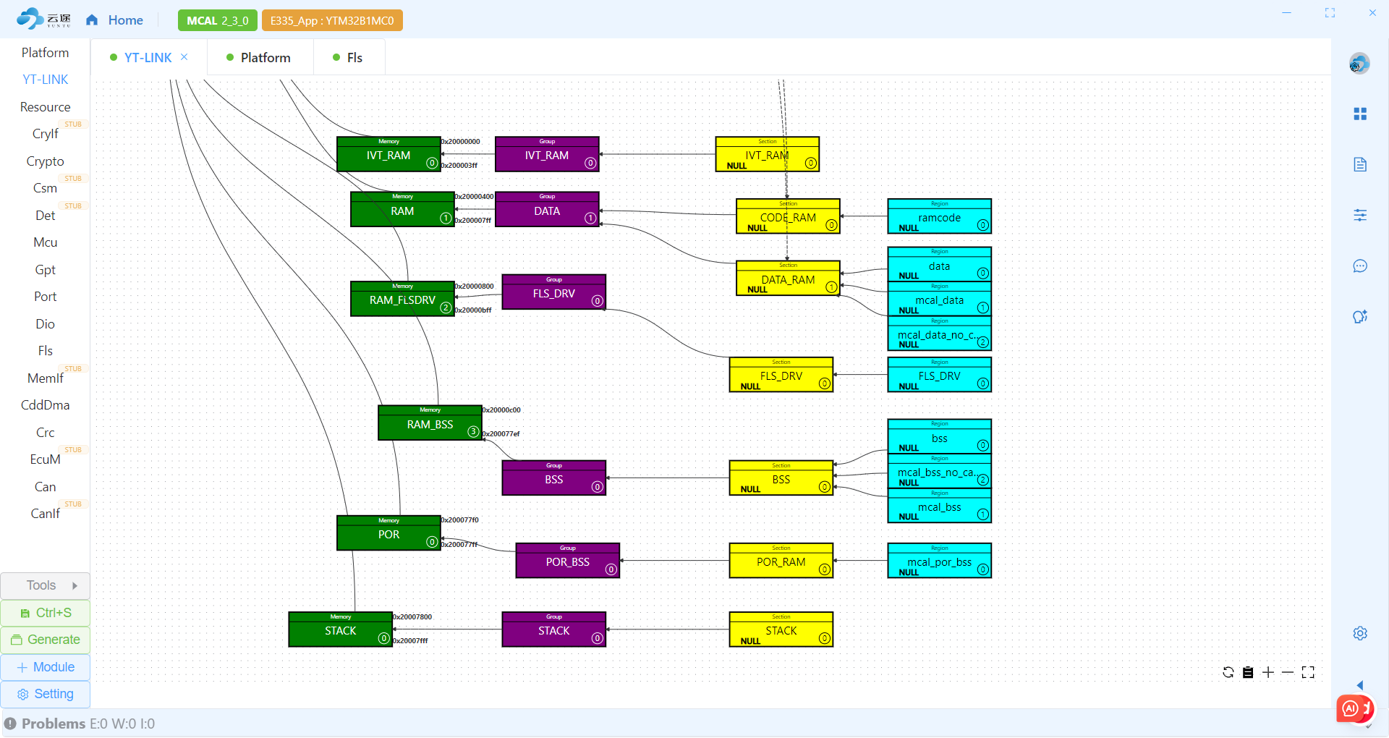Click the user avatar at top right
The image size is (1389, 738).
tap(1359, 64)
